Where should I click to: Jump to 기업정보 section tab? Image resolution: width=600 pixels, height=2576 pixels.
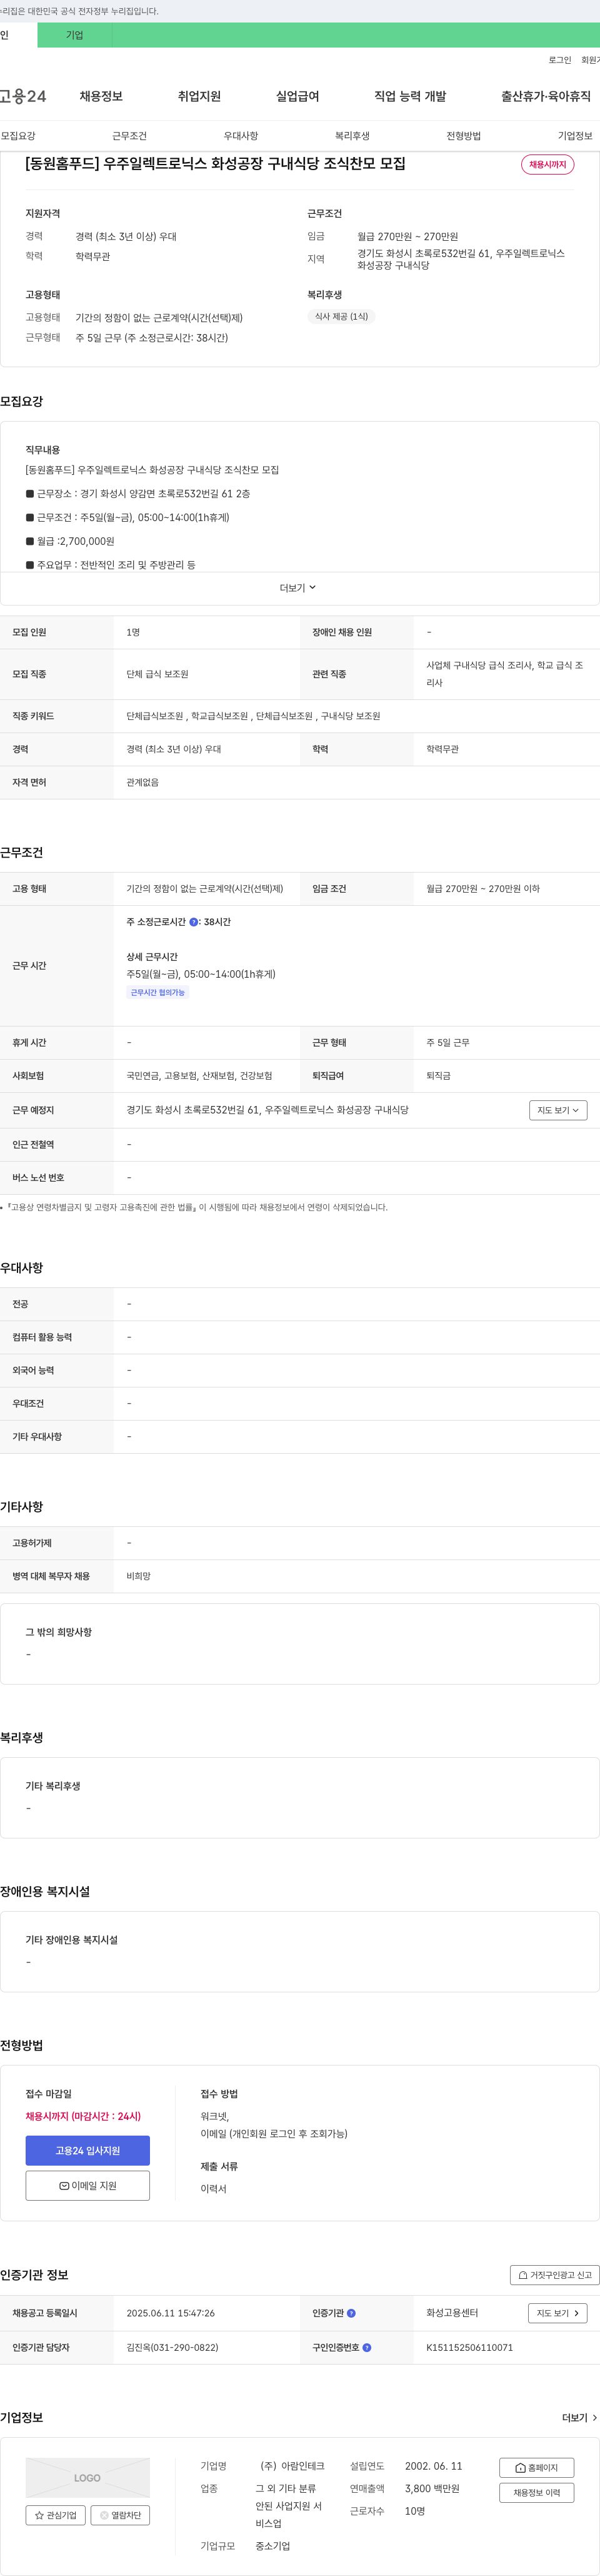pyautogui.click(x=575, y=136)
